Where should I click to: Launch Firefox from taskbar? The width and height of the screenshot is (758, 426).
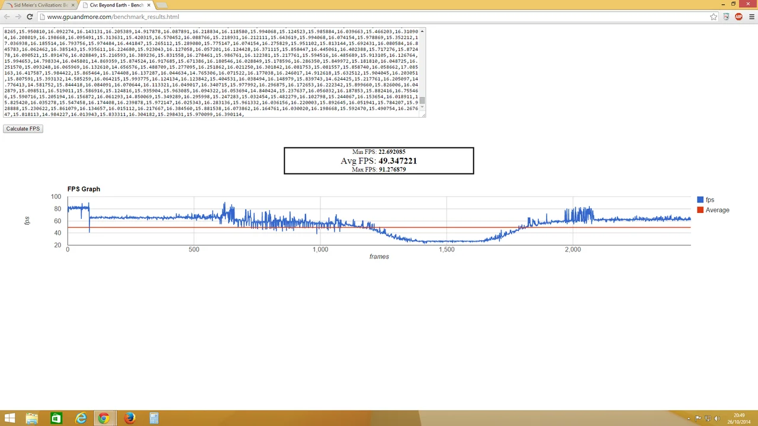click(129, 418)
